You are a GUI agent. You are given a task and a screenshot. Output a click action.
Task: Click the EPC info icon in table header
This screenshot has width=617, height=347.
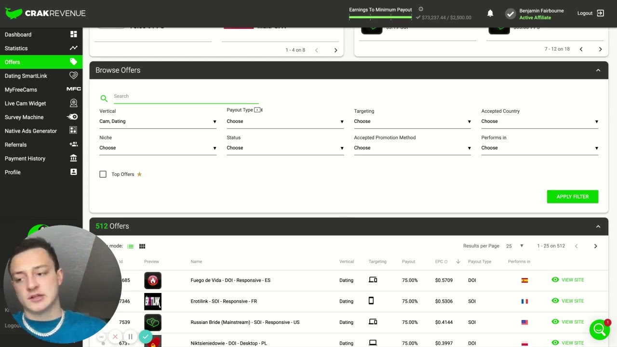pyautogui.click(x=446, y=262)
